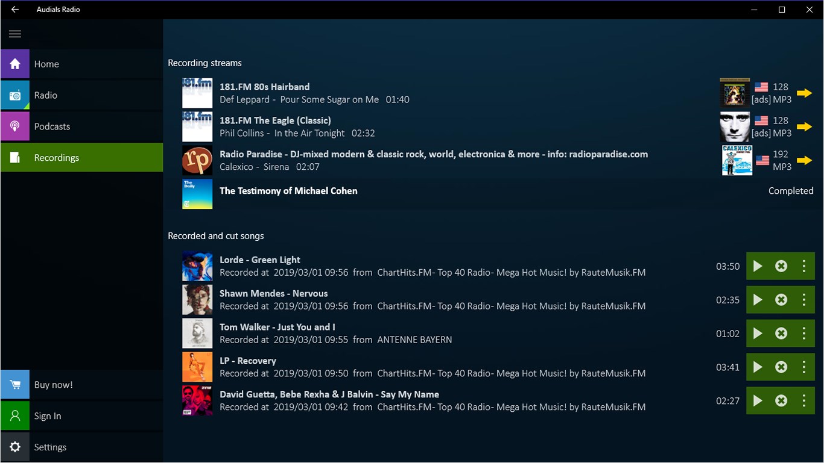Toggle the hamburger navigation menu

15,34
